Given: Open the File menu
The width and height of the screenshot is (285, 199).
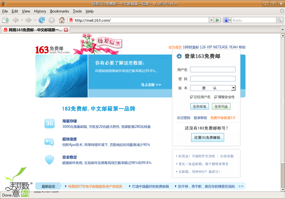Looking at the screenshot, I should (5, 11).
